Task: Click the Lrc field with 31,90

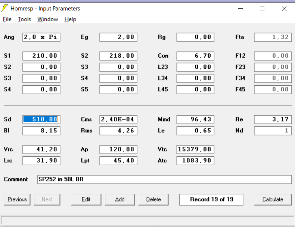Action: click(x=41, y=161)
